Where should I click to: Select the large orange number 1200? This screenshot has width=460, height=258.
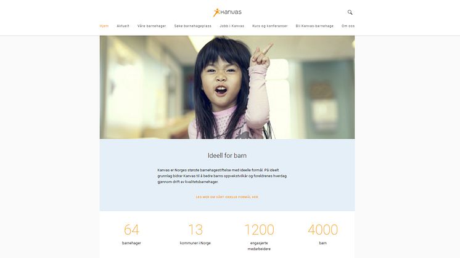(x=259, y=230)
